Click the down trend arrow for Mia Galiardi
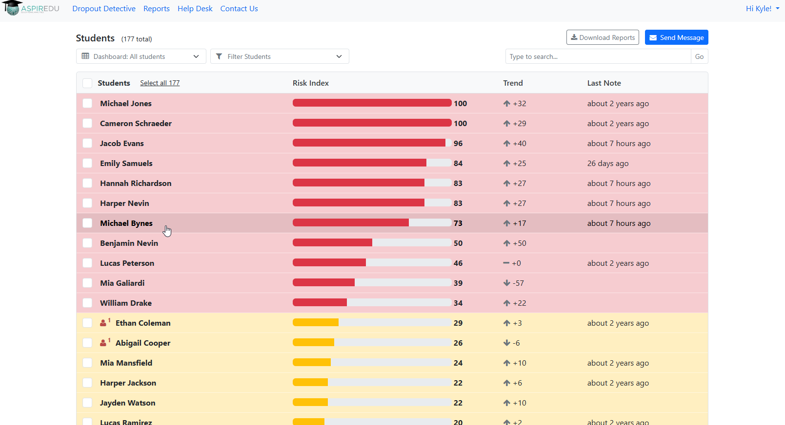Screen dimensions: 785x425 coord(507,283)
